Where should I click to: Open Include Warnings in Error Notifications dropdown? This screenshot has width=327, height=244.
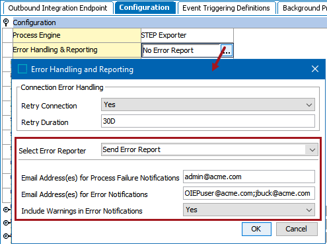[x=249, y=210]
